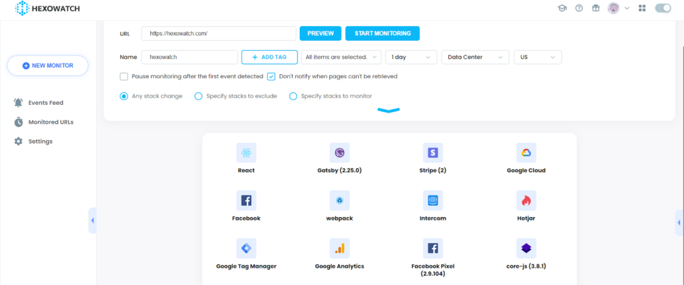This screenshot has width=684, height=285.
Task: Select Specify stacks to exclude option
Action: pyautogui.click(x=198, y=96)
